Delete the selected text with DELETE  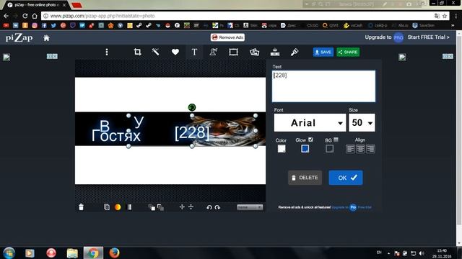(x=305, y=178)
